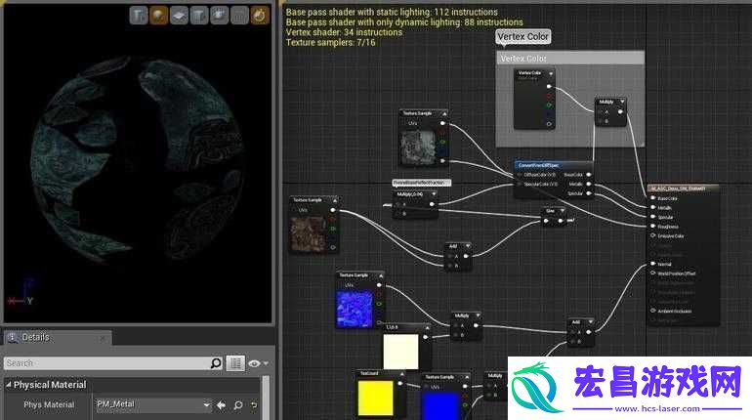Viewport: 752px width, 420px height.
Task: Open the PM_Metal Phys Material dropdown
Action: click(152, 404)
